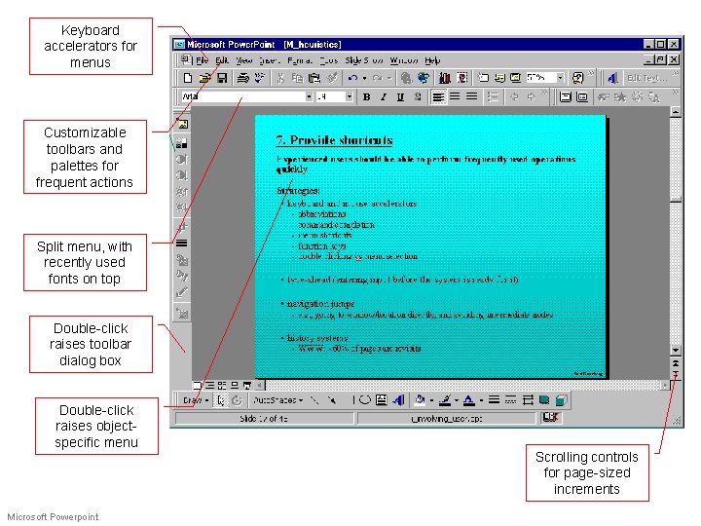Open the Line Color dropdown arrow

(456, 400)
